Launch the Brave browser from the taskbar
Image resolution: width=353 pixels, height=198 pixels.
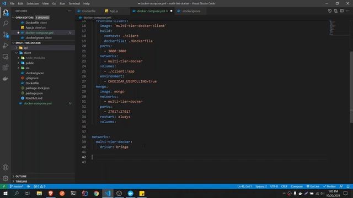(x=51, y=193)
